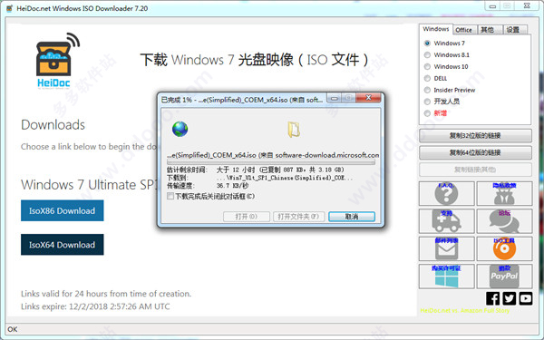The height and width of the screenshot is (340, 544).
Task: Select the 开发人员 radio button
Action: click(427, 102)
